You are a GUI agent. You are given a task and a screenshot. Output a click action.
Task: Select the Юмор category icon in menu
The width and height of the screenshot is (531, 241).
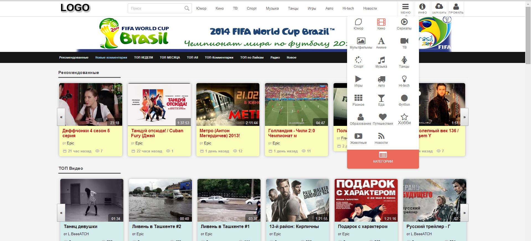coord(358,22)
